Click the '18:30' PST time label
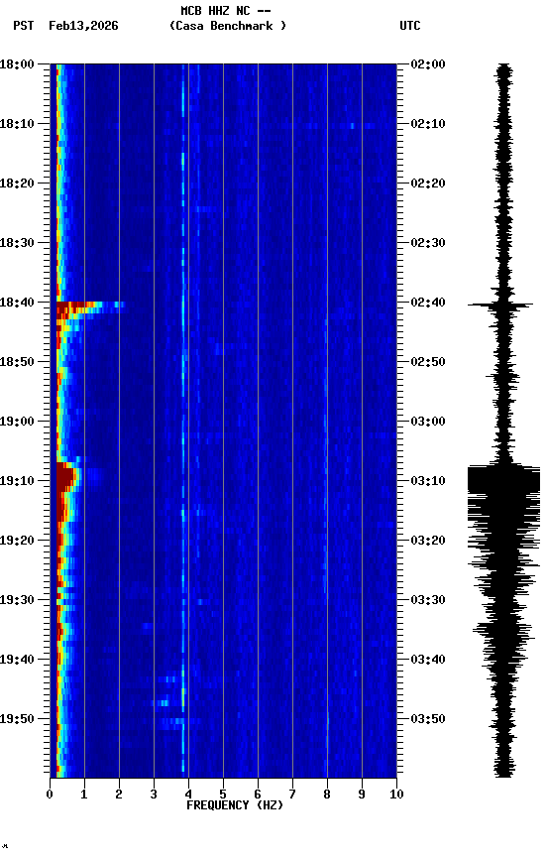Screen dimensions: 547x857 click(17, 243)
